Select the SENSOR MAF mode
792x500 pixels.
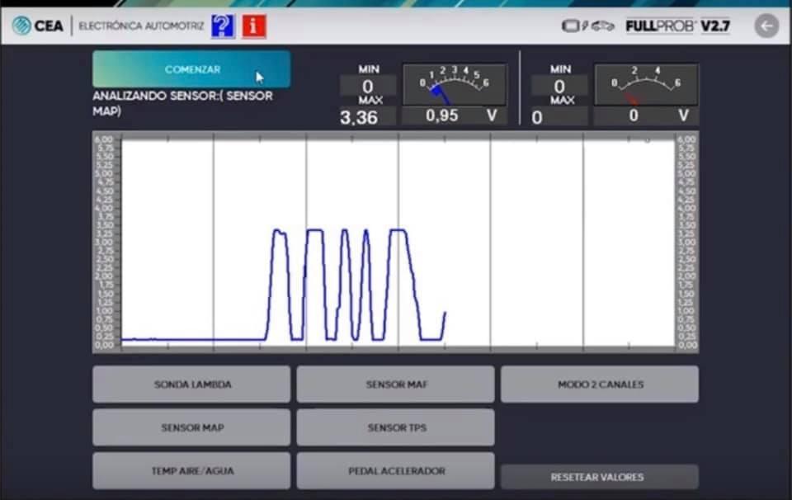[x=395, y=384]
